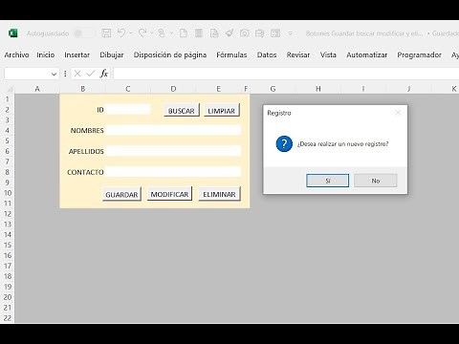Viewport: 459px width, 344px height.
Task: Select row 20 header
Action: (8, 297)
